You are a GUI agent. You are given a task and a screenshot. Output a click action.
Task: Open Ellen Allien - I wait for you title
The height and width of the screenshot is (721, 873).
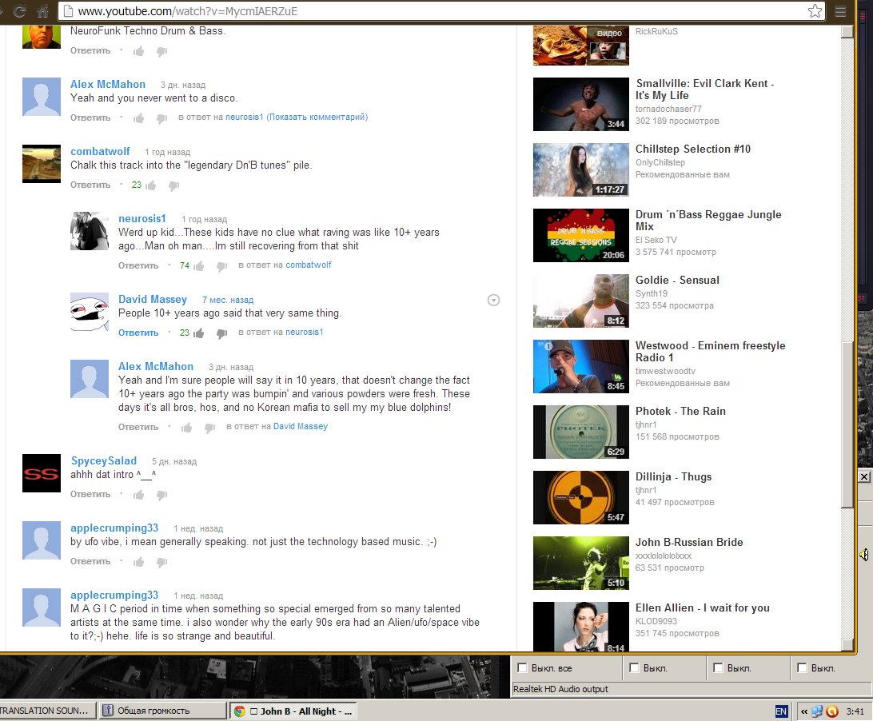point(703,608)
